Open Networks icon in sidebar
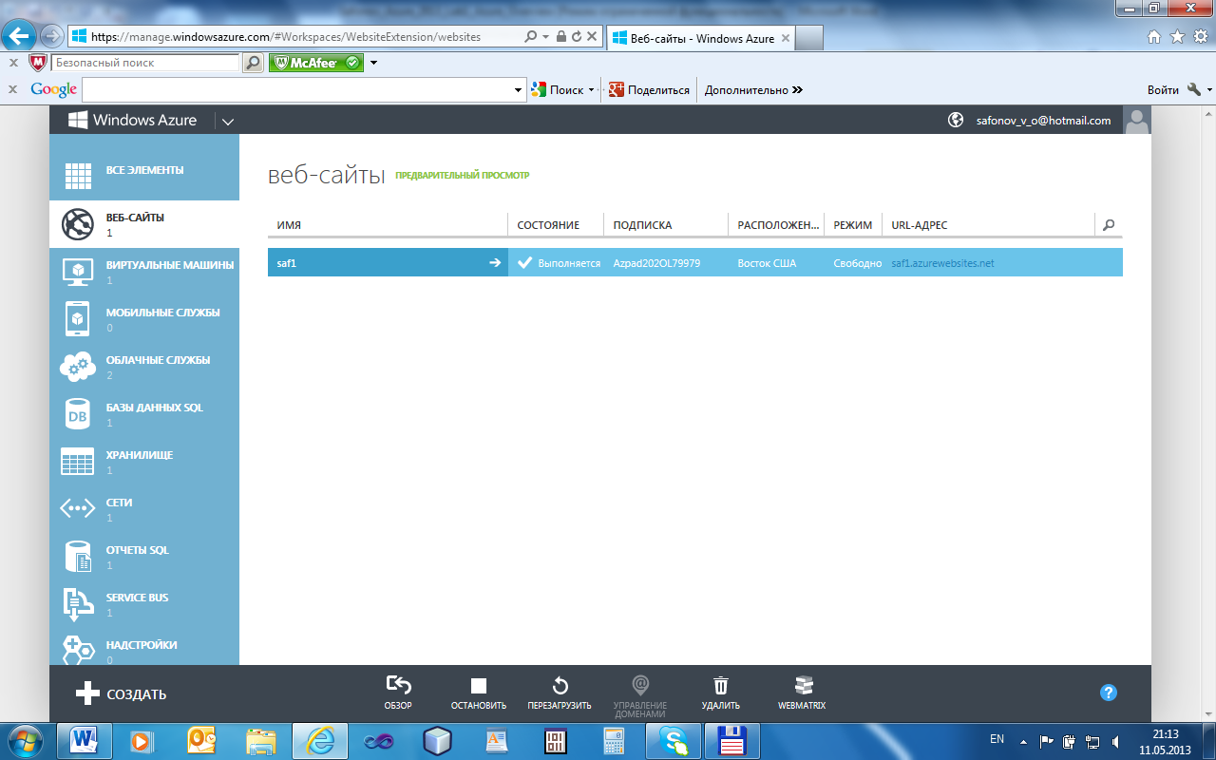 coord(78,509)
